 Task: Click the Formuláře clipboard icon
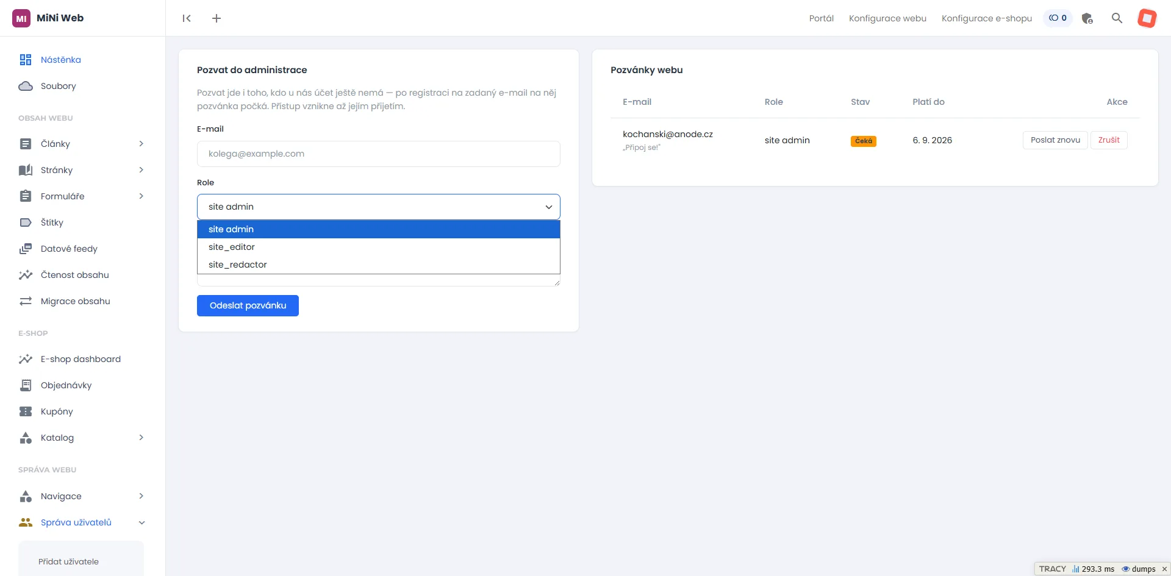click(x=26, y=196)
